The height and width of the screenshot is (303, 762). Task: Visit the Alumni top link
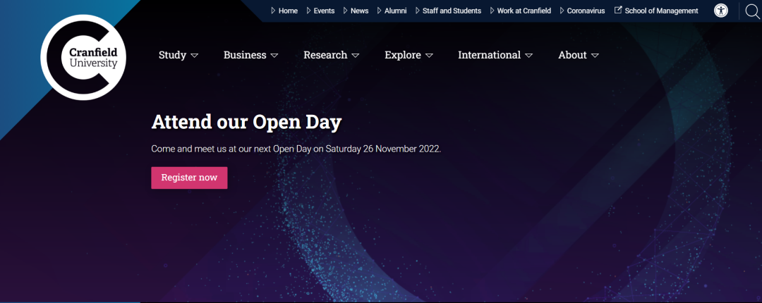point(392,11)
